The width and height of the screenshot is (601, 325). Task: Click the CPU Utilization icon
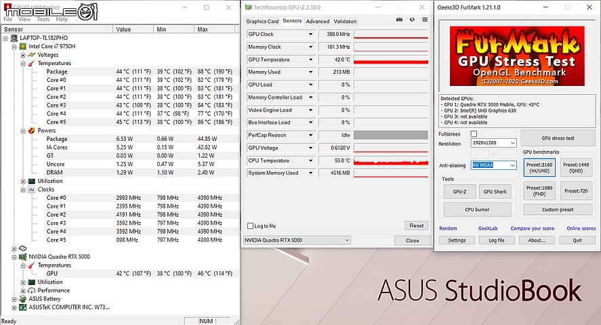(x=31, y=181)
